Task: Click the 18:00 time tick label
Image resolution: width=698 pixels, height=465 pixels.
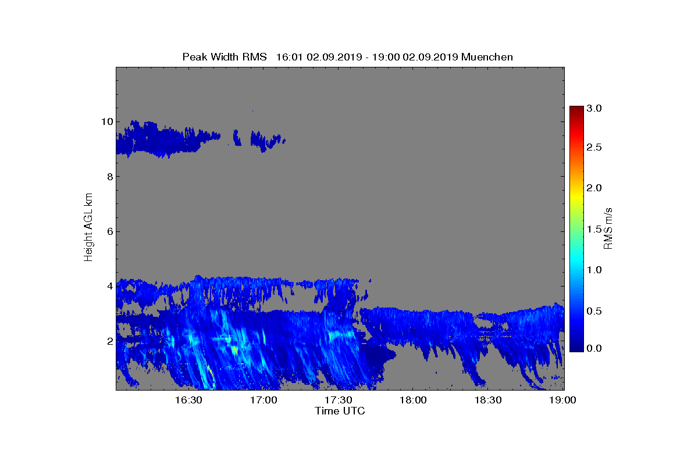Action: click(x=414, y=400)
